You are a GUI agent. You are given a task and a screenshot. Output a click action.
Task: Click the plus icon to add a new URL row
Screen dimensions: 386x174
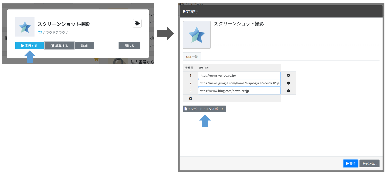click(190, 98)
